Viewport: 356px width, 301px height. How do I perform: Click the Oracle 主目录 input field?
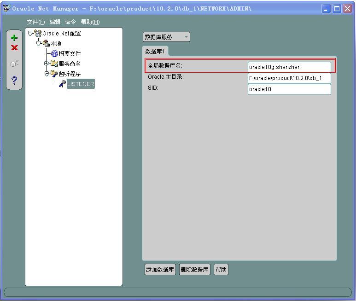289,78
